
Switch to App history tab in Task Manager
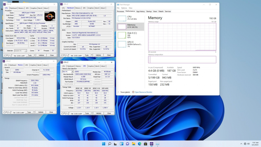pyautogui.click(x=141, y=11)
